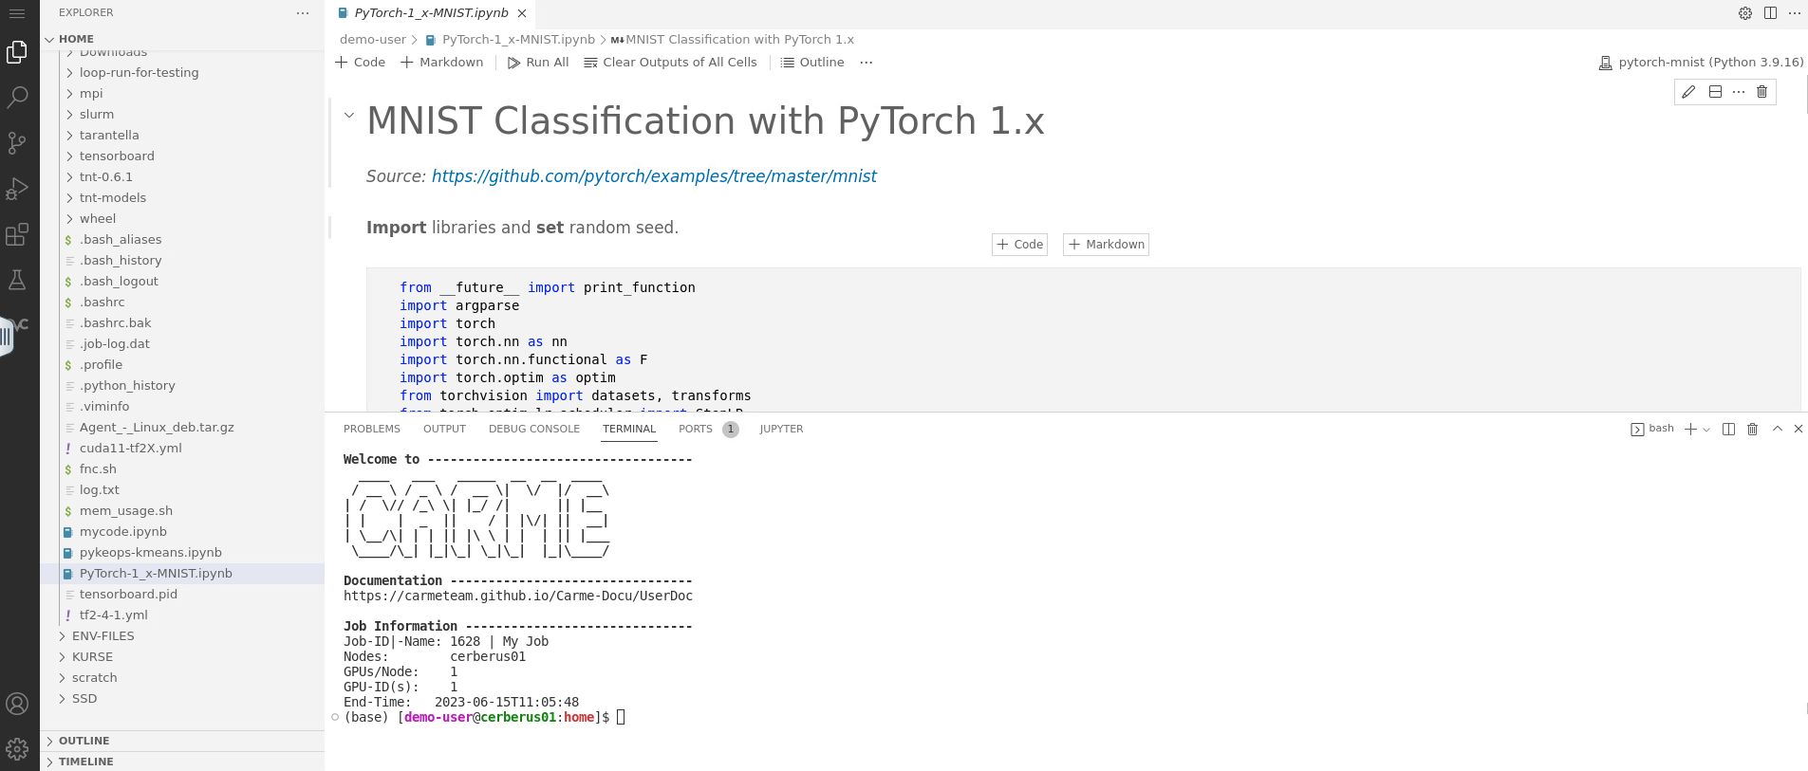Open terminal launch profile dropdown
The height and width of the screenshot is (771, 1808).
(1706, 430)
